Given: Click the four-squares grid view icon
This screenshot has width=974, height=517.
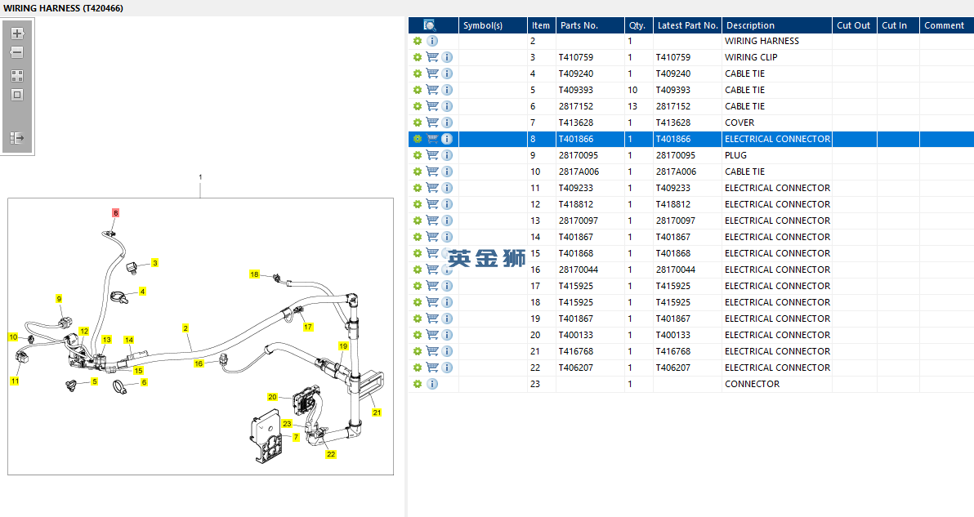Looking at the screenshot, I should pyautogui.click(x=17, y=76).
